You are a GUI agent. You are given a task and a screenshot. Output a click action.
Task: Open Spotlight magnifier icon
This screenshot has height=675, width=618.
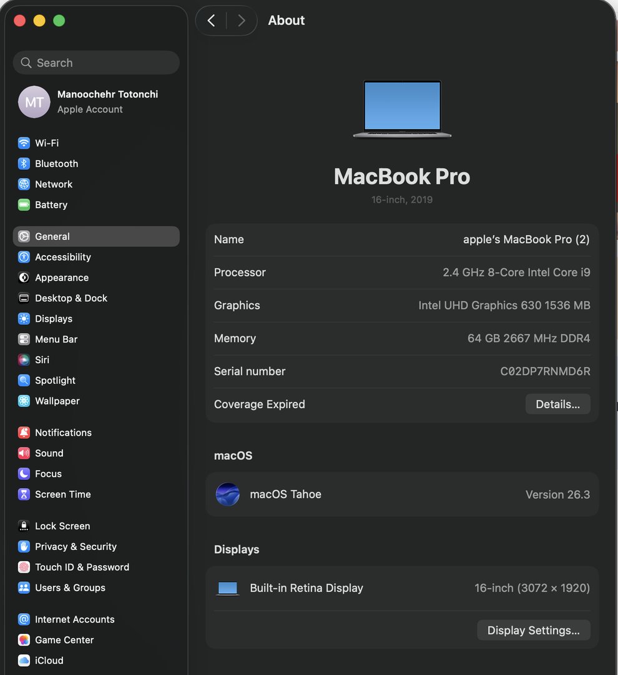[24, 381]
